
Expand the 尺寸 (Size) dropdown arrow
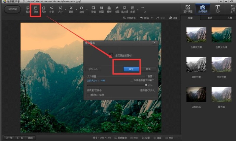coord(65,10)
